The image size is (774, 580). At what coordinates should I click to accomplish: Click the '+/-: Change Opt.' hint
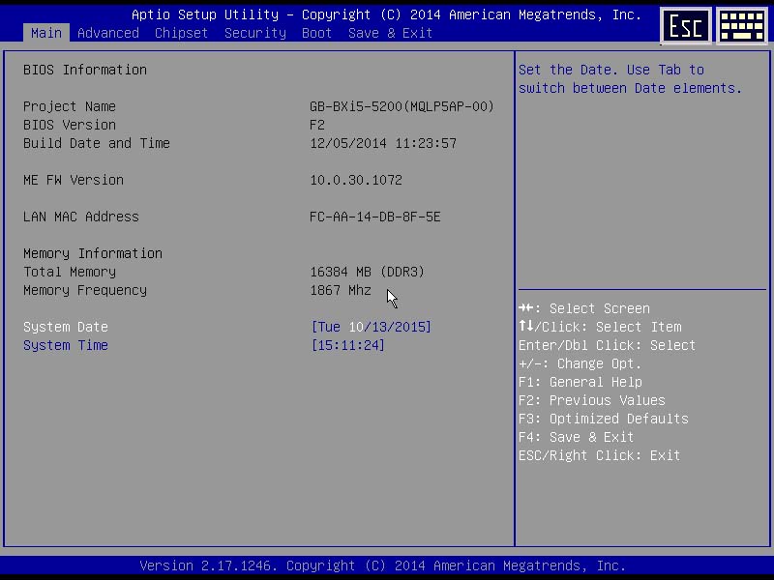pos(580,364)
